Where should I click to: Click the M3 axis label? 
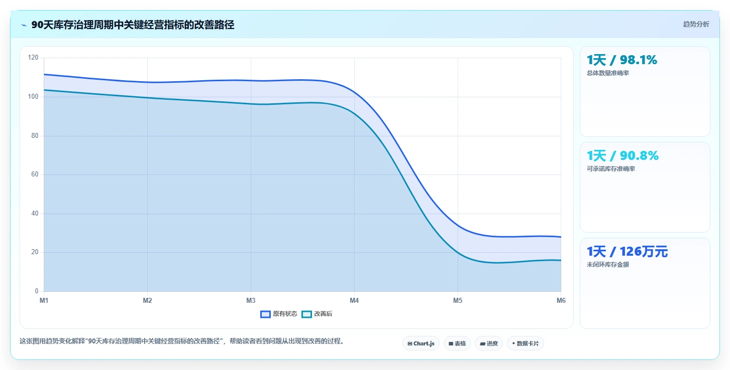point(251,300)
